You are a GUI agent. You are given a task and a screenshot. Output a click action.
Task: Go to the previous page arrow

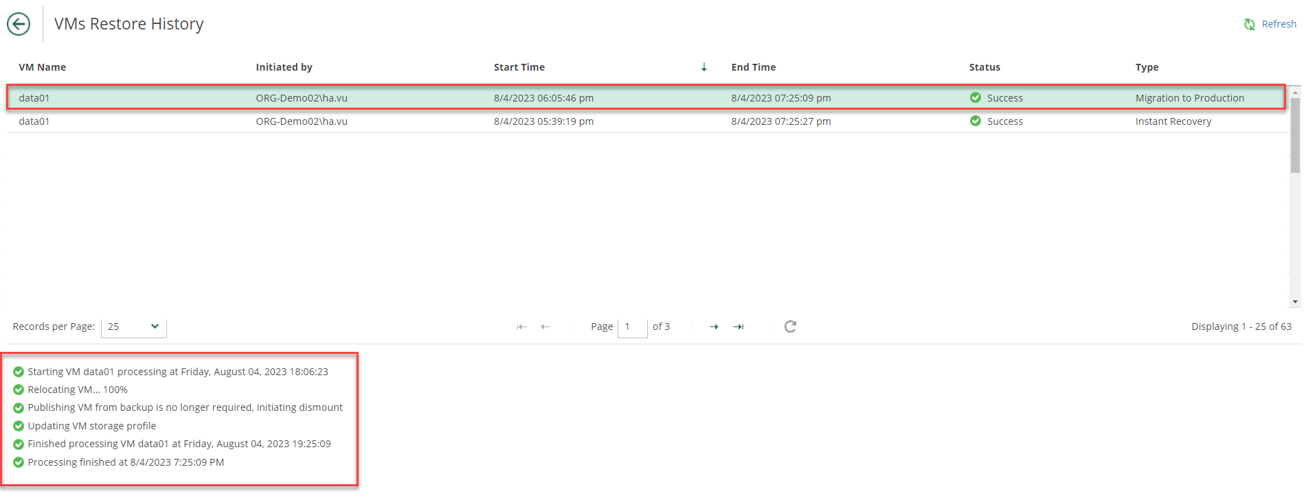tap(545, 327)
